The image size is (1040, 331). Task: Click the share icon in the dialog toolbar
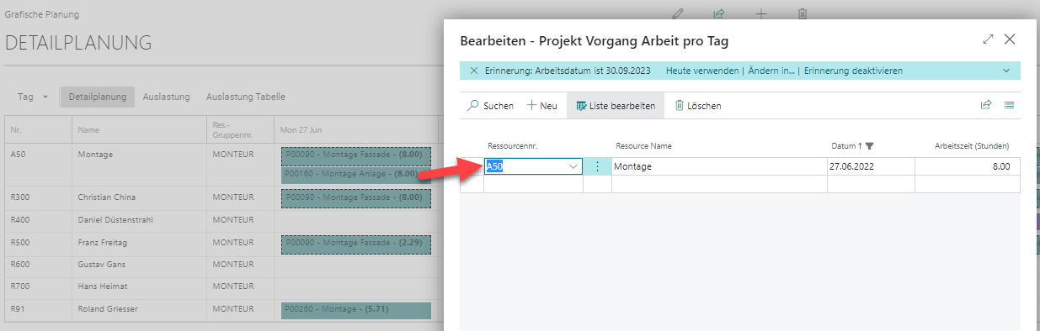(x=986, y=105)
